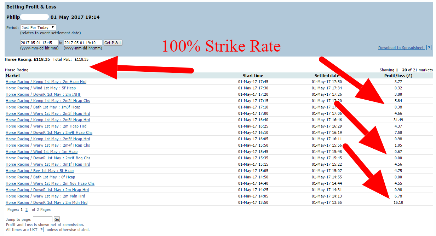Open DownR 1st May 2m INHF market

click(43, 94)
